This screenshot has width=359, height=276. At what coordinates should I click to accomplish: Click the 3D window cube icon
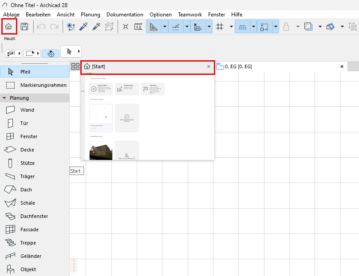pyautogui.click(x=331, y=27)
